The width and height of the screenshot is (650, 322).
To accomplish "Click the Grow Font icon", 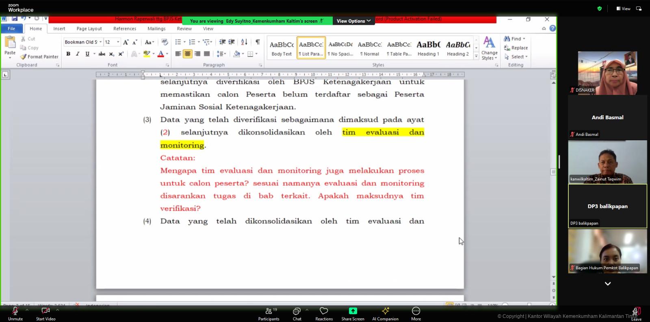I will click(x=126, y=42).
